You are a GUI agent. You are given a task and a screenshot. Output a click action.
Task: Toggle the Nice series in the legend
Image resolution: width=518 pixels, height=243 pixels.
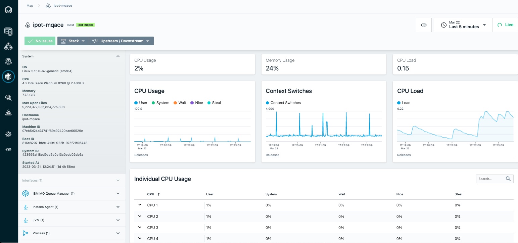[x=197, y=103]
